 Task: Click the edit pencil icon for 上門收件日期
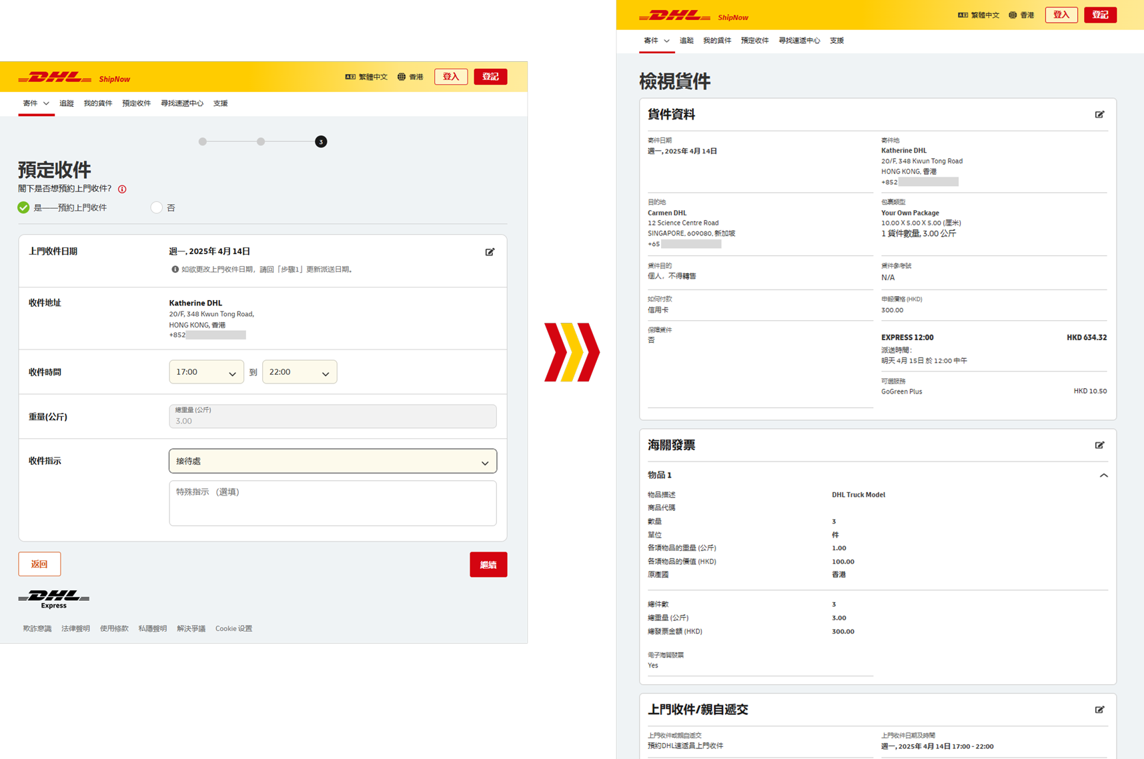(x=490, y=252)
